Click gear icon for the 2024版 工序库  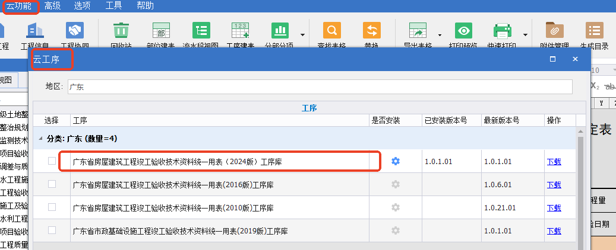[x=396, y=161]
